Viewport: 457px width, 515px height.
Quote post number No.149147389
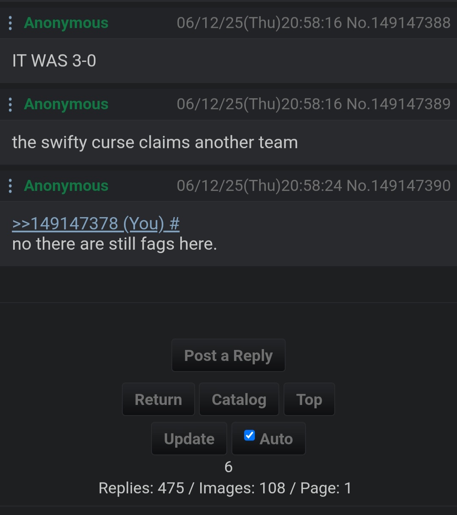399,104
